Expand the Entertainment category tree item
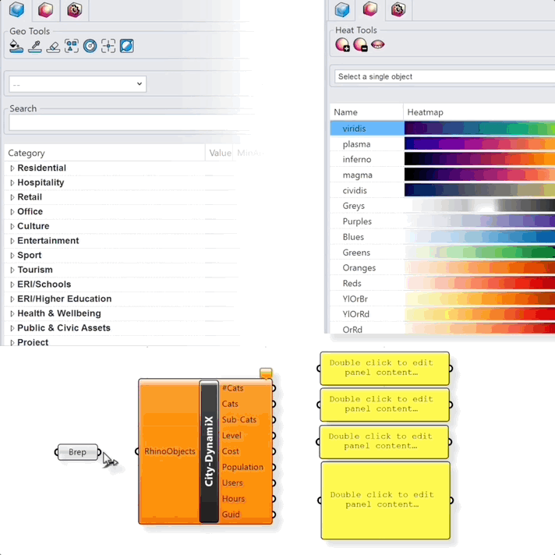The image size is (555, 555). [12, 241]
